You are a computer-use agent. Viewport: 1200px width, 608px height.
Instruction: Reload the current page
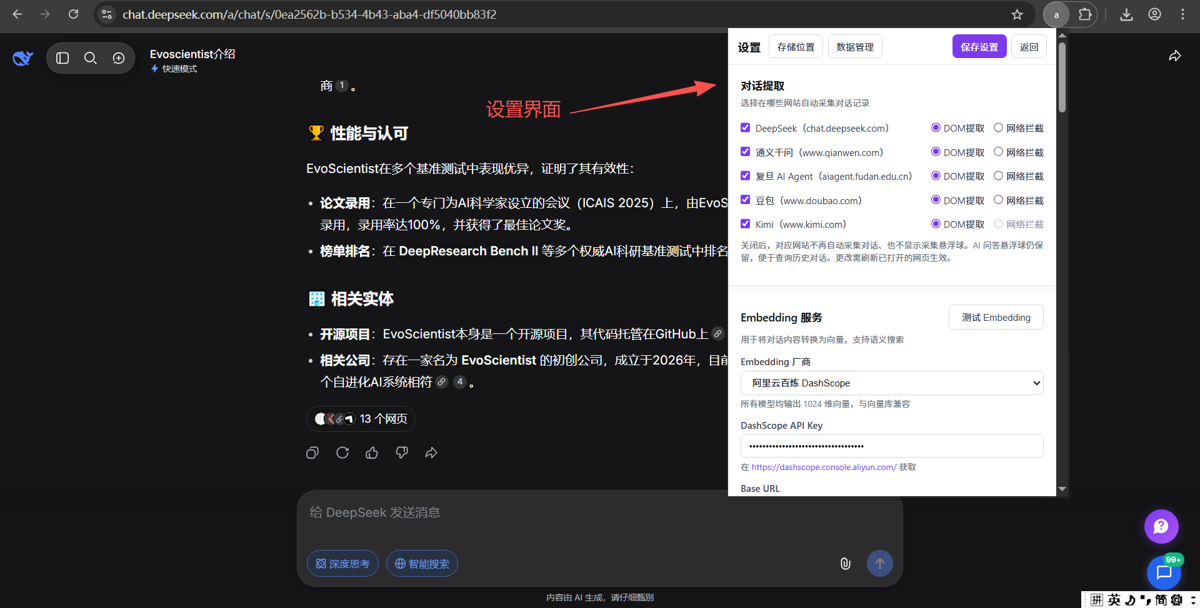point(73,14)
